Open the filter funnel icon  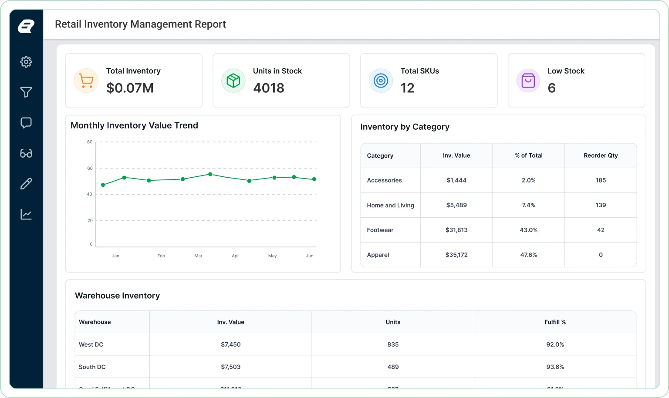[x=26, y=92]
